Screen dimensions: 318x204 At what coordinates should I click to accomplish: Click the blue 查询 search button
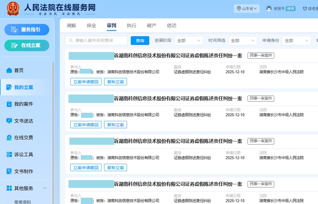(x=140, y=41)
